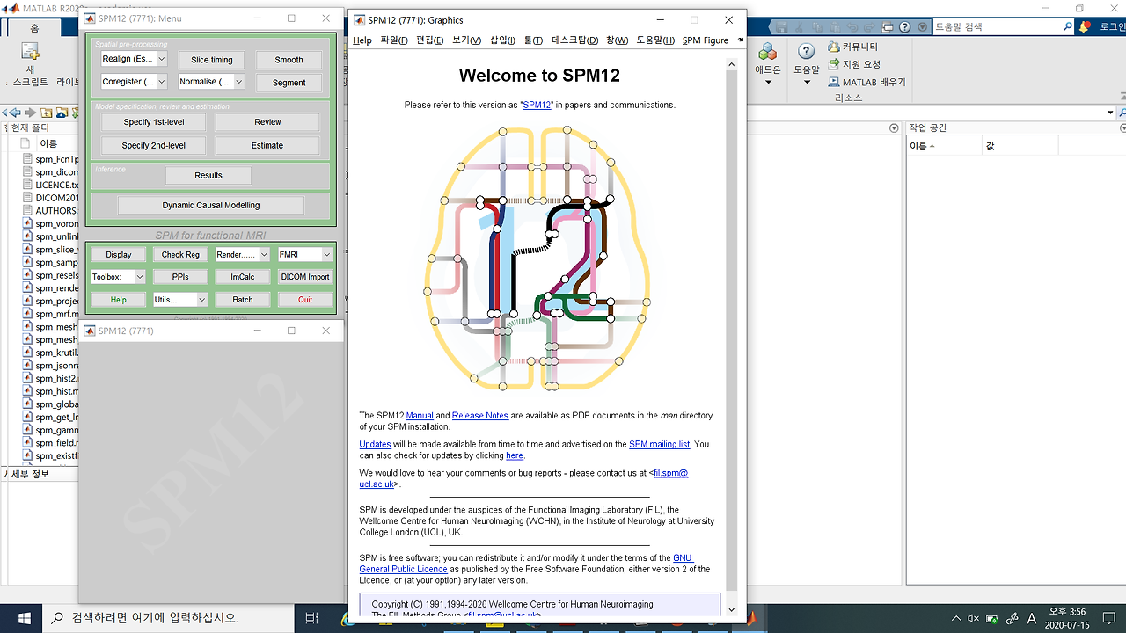Click the back arrow in MATLAB folder toolbar

[14, 113]
